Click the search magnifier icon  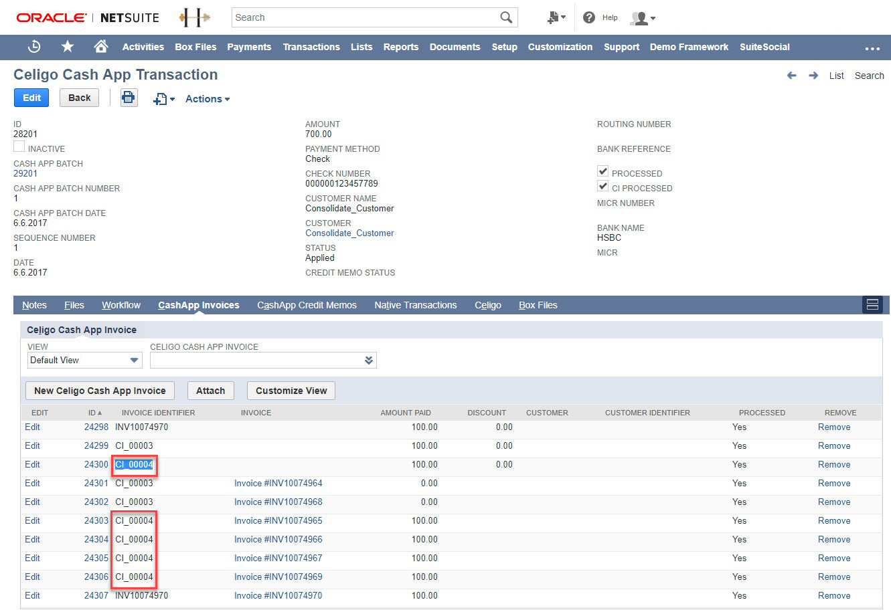(x=506, y=17)
